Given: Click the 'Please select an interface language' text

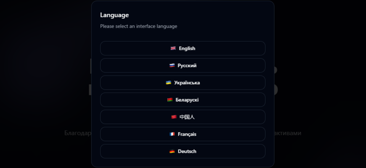Looking at the screenshot, I should click(139, 26).
